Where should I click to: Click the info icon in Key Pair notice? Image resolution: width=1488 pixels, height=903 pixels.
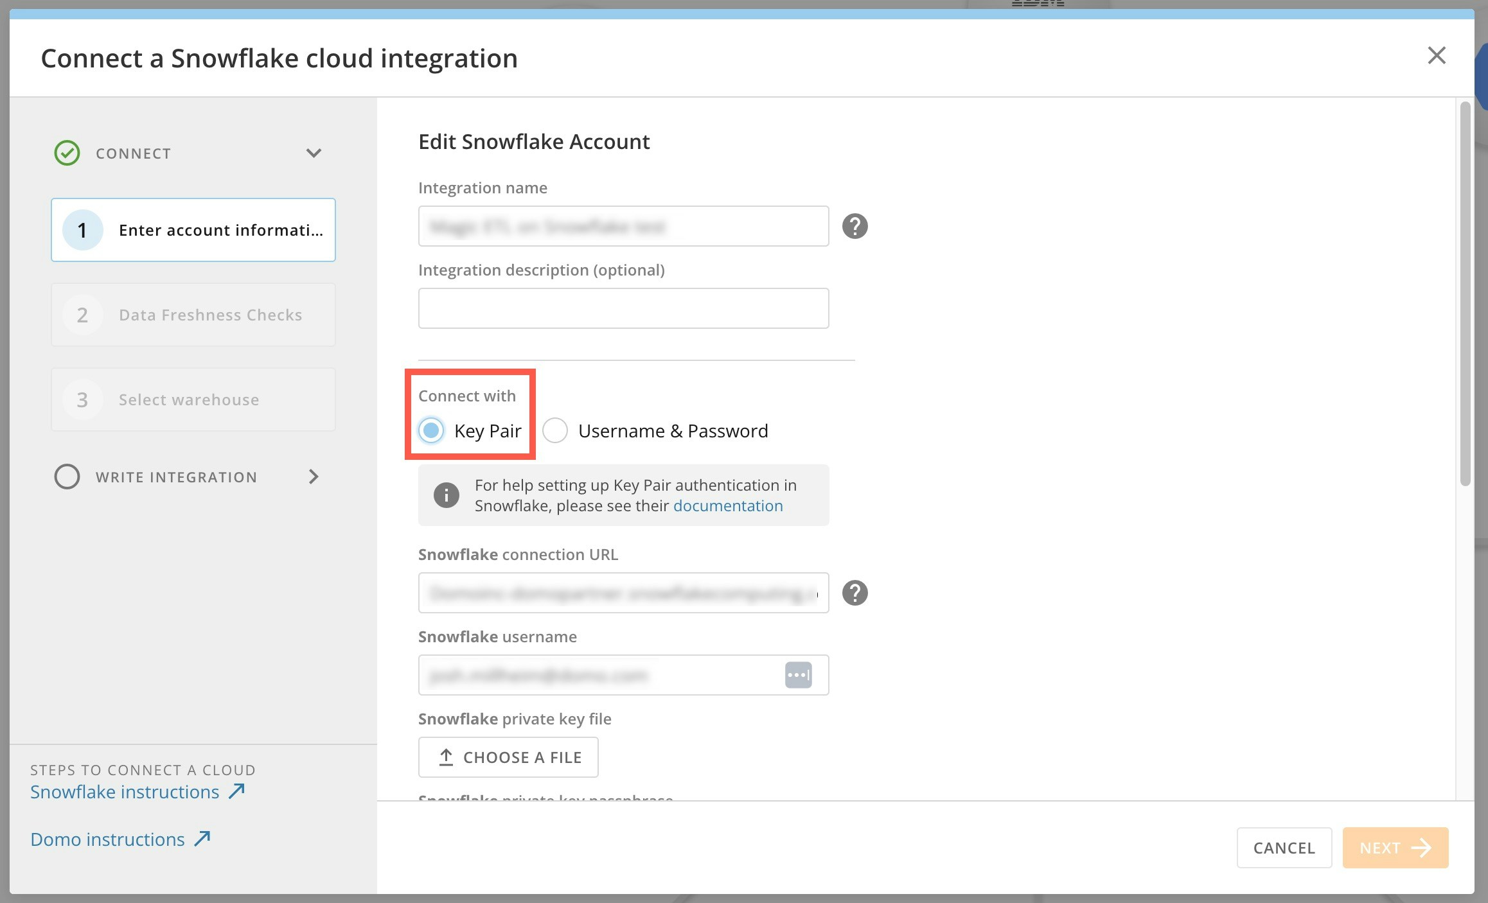click(446, 495)
